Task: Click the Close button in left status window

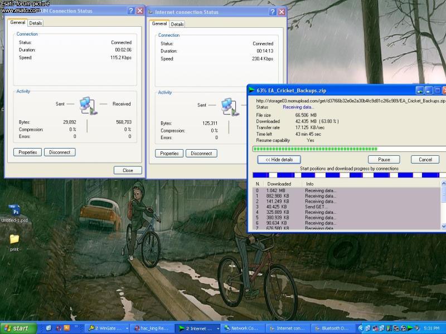Action: [128, 170]
